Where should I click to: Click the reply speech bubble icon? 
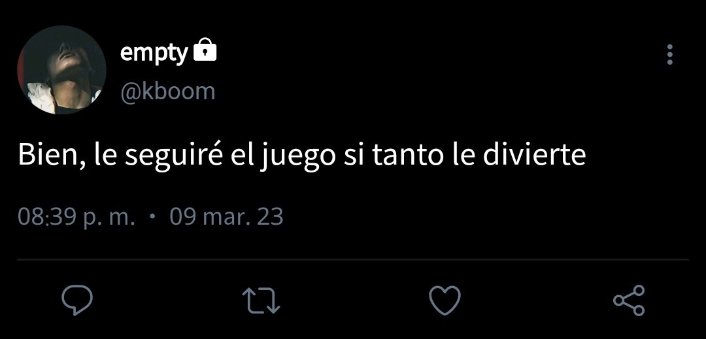click(77, 300)
